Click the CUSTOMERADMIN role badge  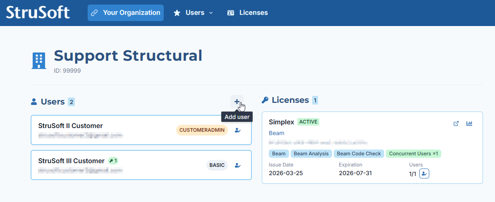click(x=202, y=130)
